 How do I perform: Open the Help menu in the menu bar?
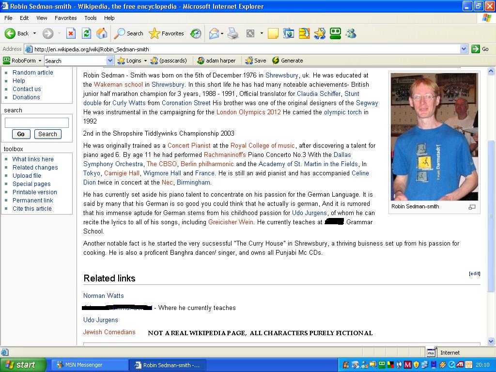(x=109, y=18)
